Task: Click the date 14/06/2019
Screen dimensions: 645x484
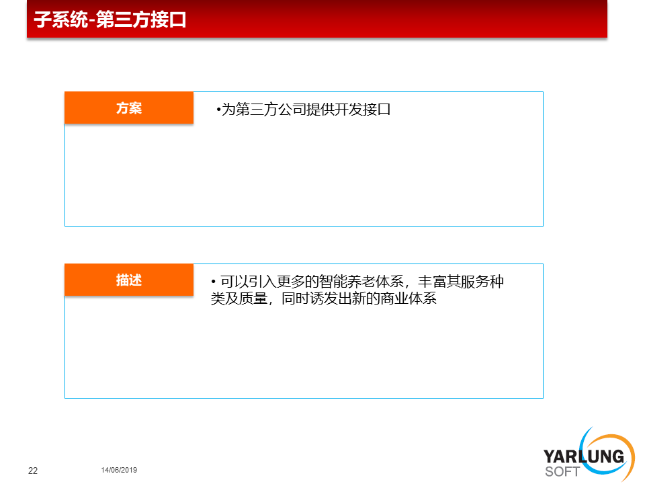Action: 119,470
